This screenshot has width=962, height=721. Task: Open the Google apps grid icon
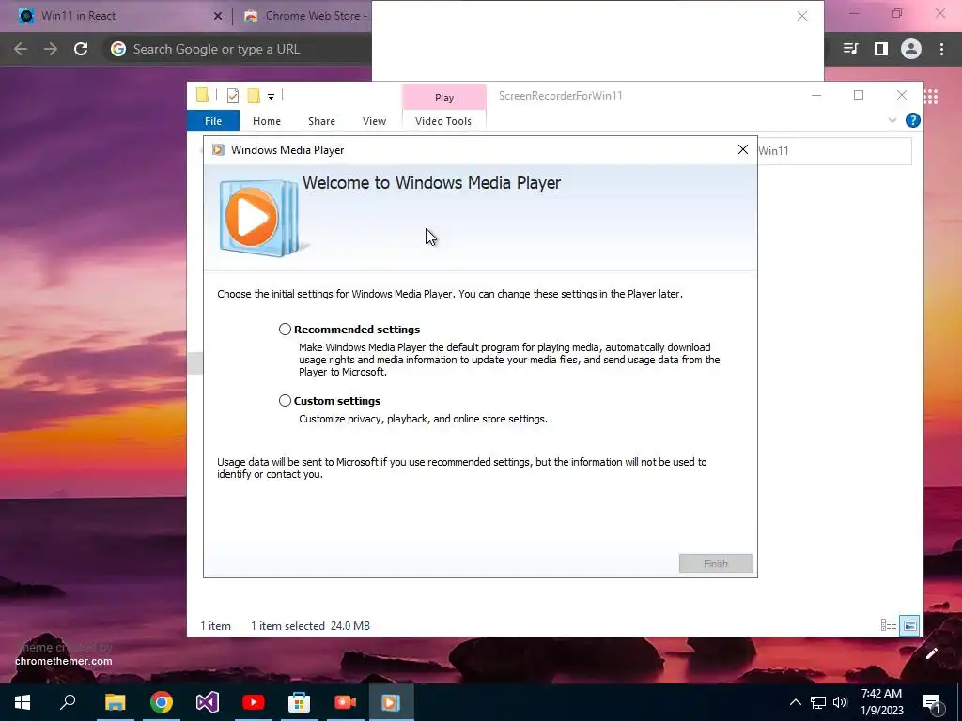931,97
